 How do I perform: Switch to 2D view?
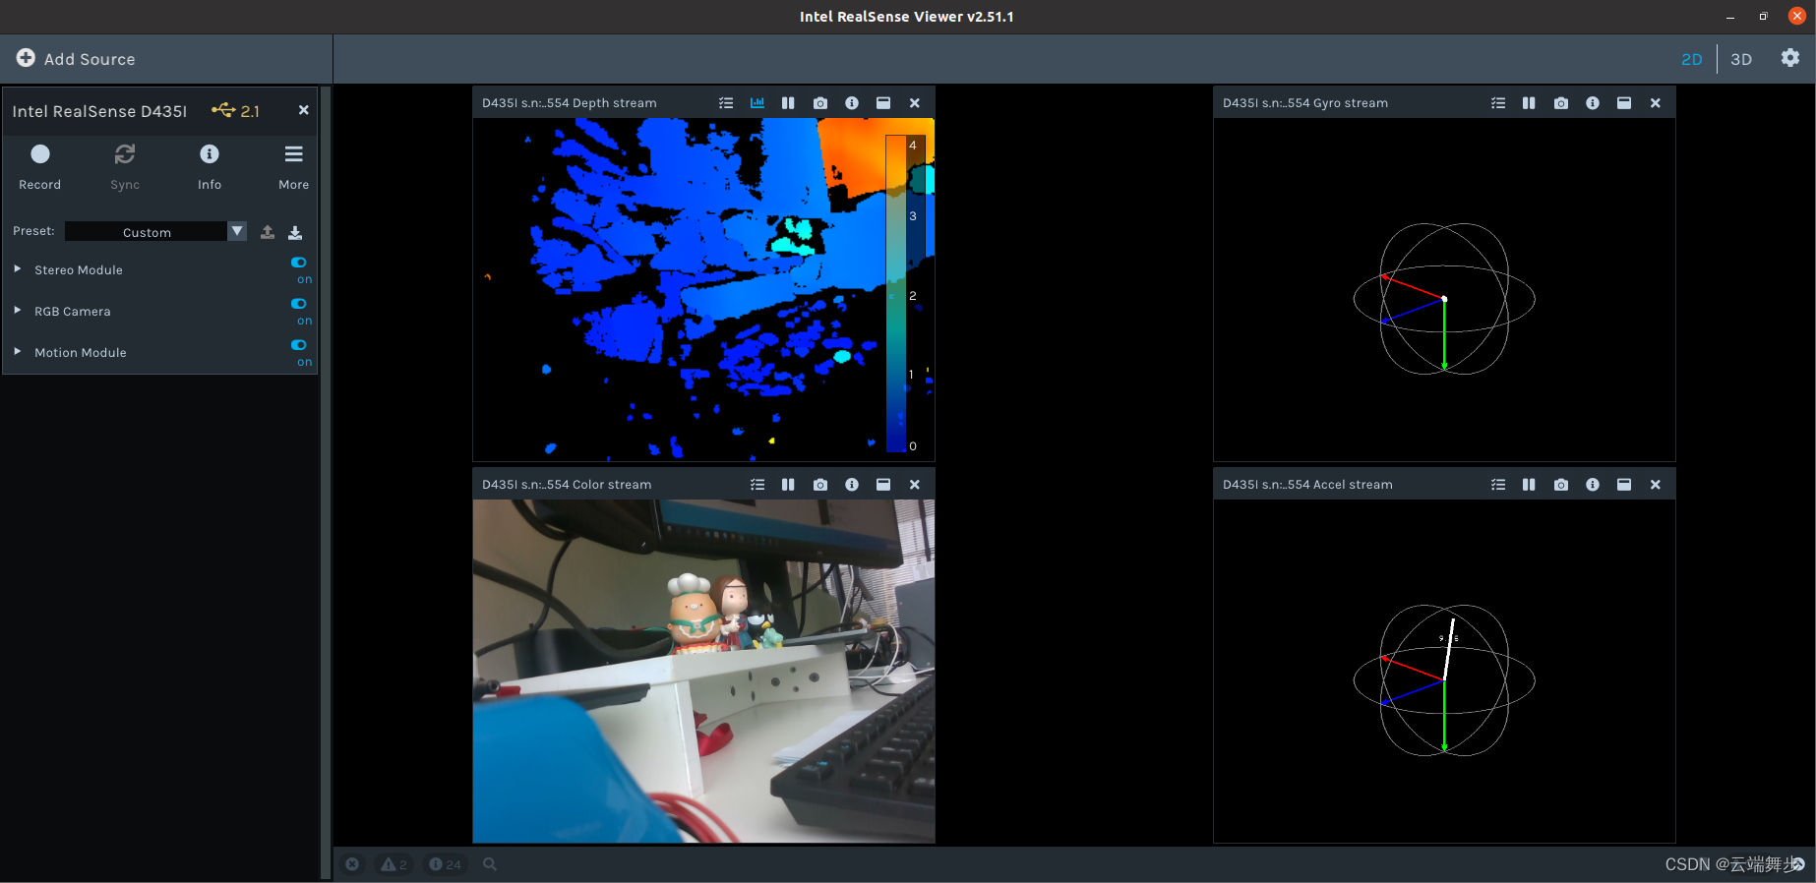[x=1692, y=59]
